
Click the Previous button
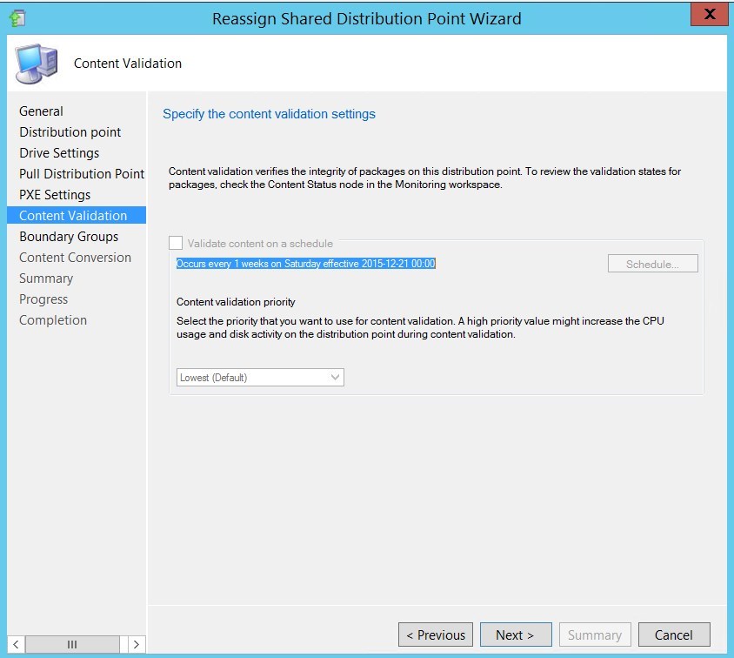[x=435, y=634]
